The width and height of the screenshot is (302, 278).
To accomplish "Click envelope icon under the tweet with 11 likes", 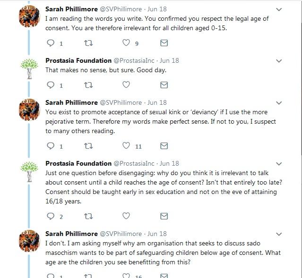I will point(164,146).
